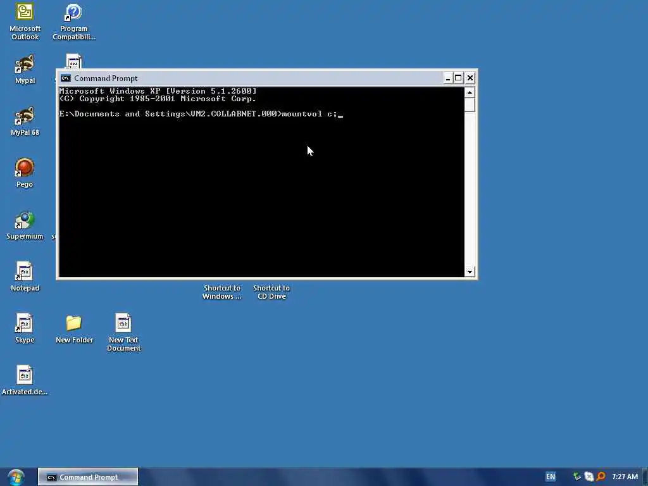
Task: Select the partially hidden file icon behind Command Prompt
Action: pos(73,61)
